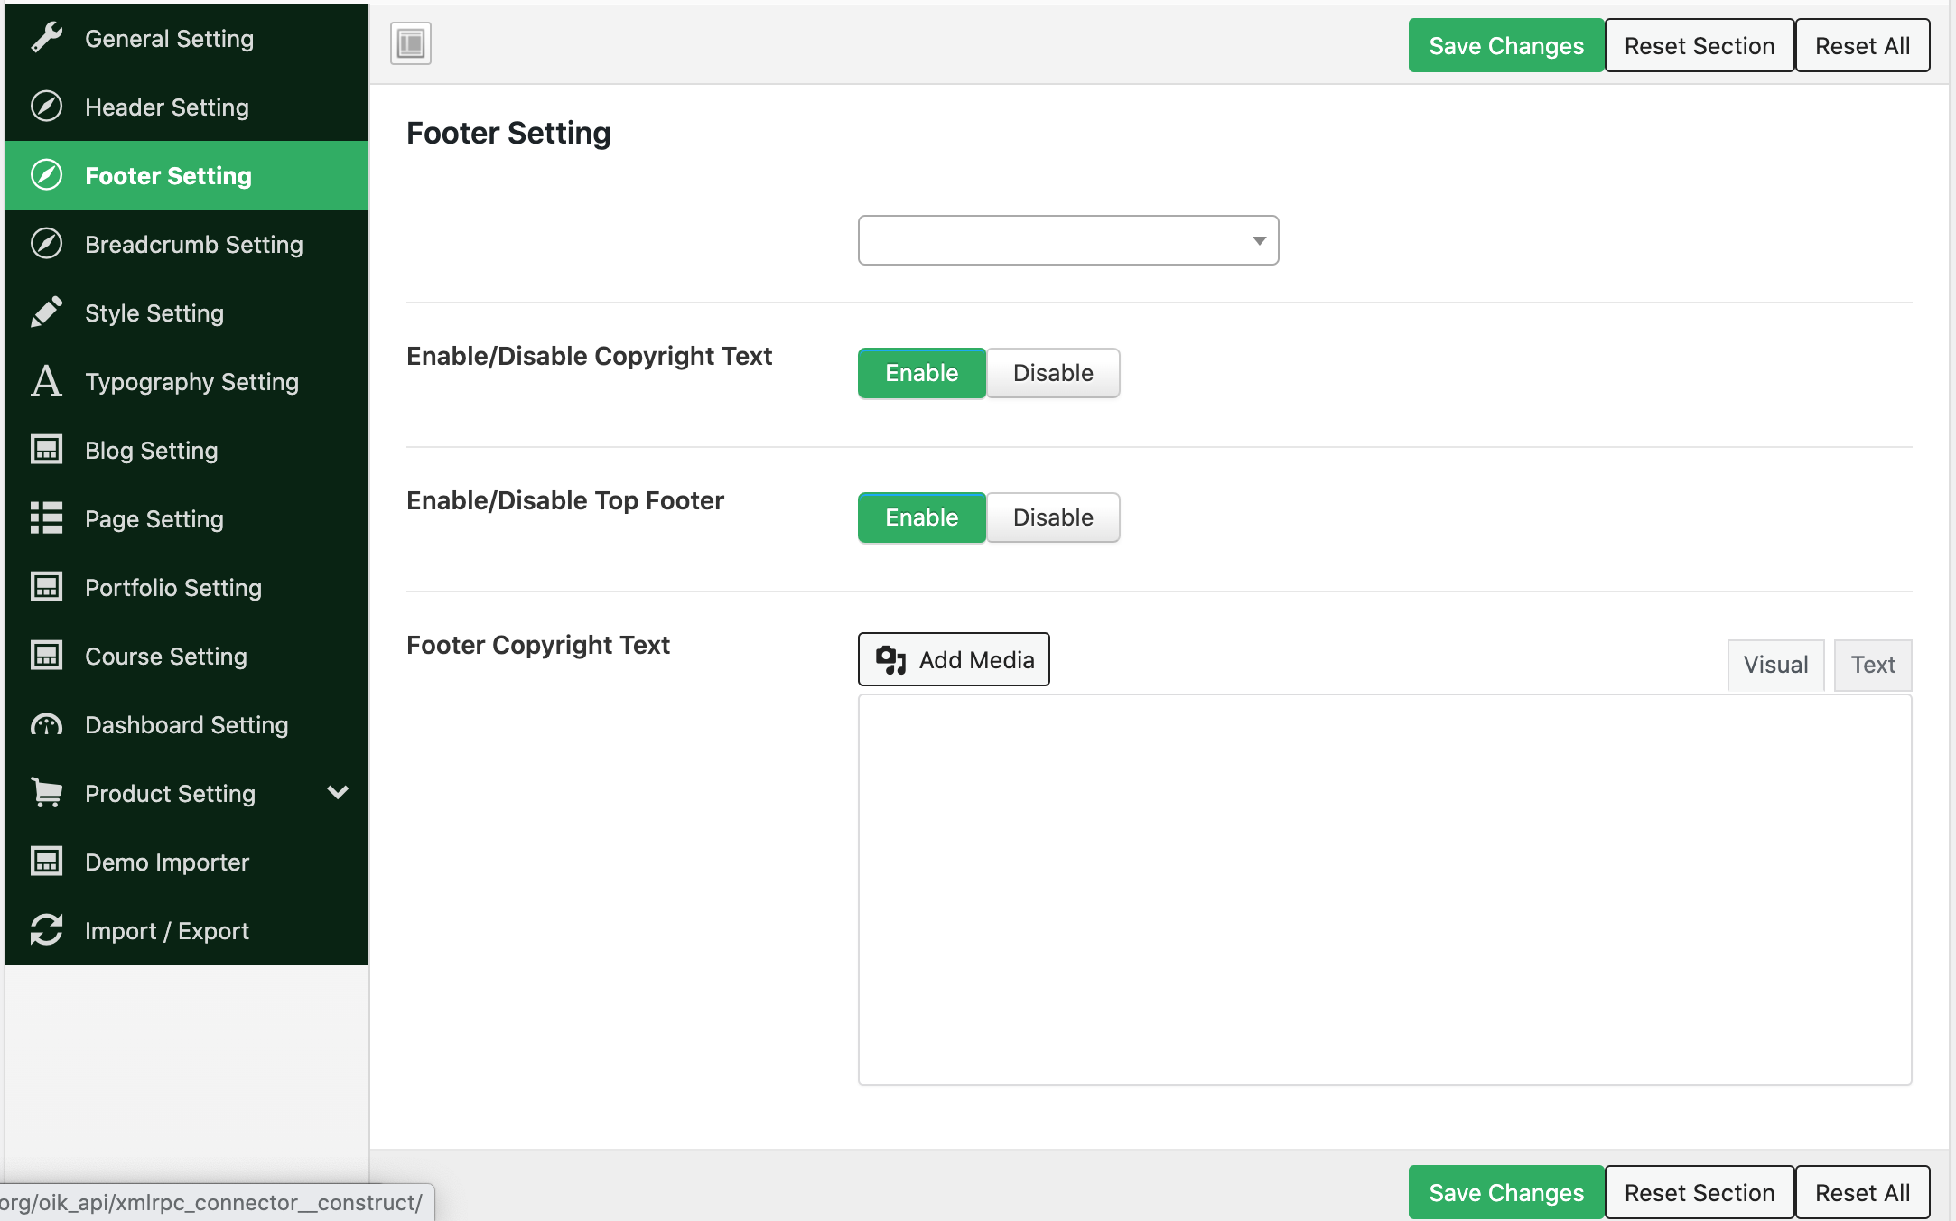Click the layout icon beside Portfolio Setting
Image resolution: width=1956 pixels, height=1221 pixels.
pos(46,587)
